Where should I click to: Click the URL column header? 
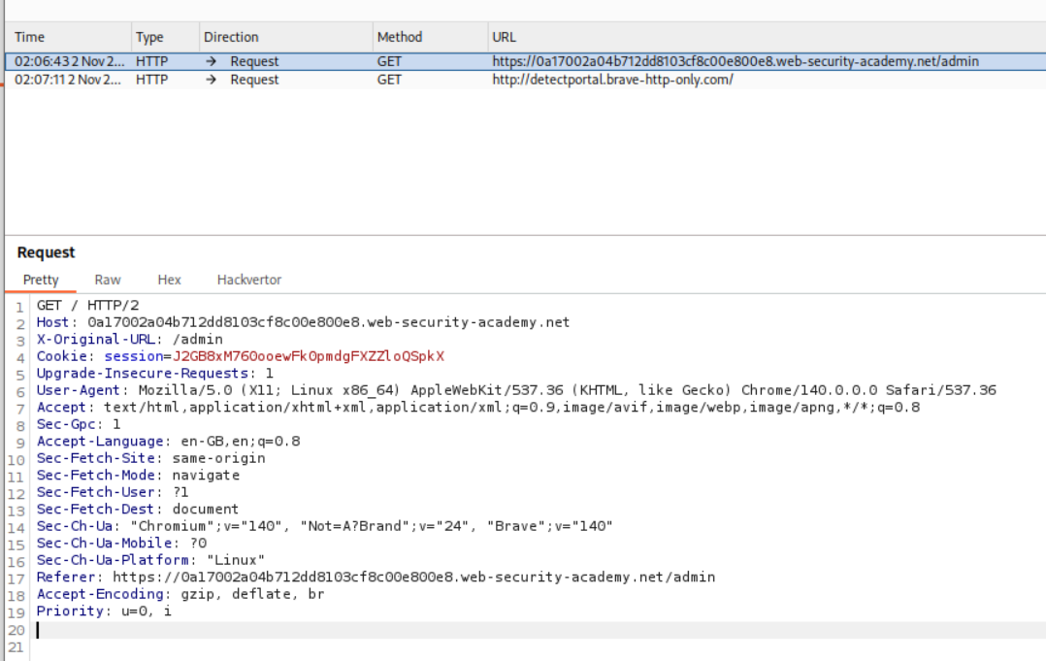coord(504,37)
